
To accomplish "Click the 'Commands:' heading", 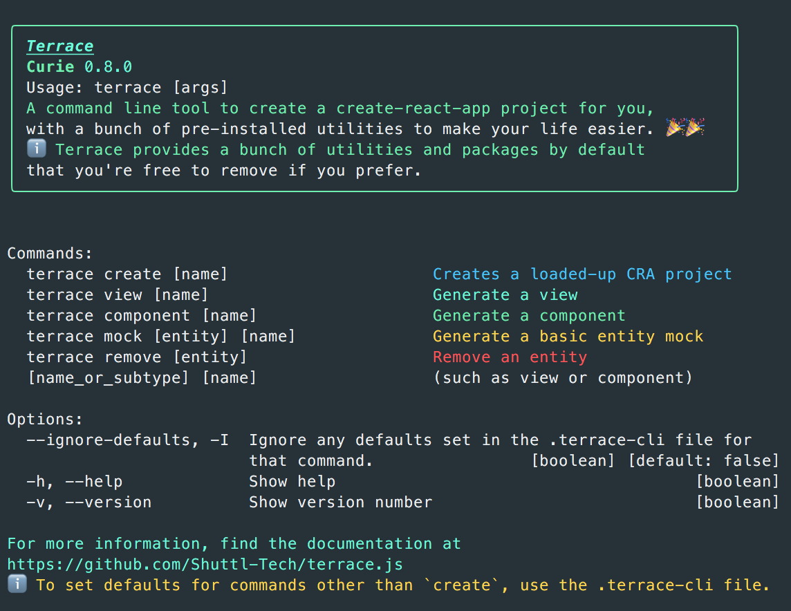I will click(50, 253).
